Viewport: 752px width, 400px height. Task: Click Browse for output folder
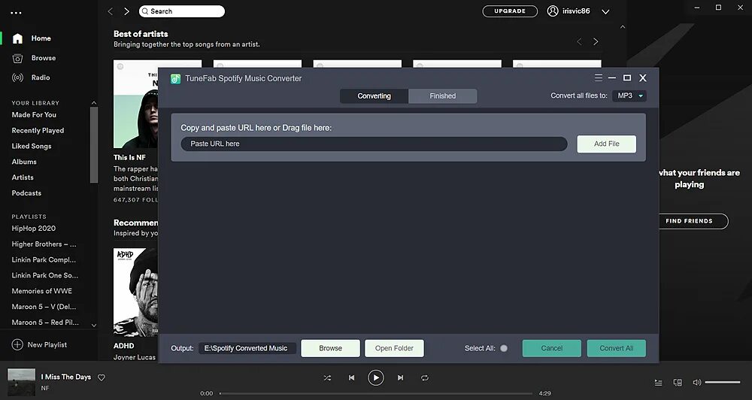click(330, 348)
